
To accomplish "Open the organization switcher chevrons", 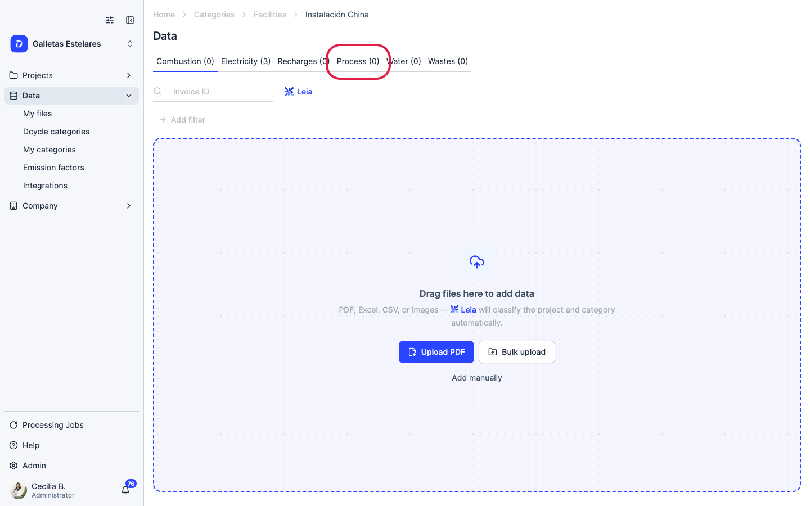I will click(130, 44).
